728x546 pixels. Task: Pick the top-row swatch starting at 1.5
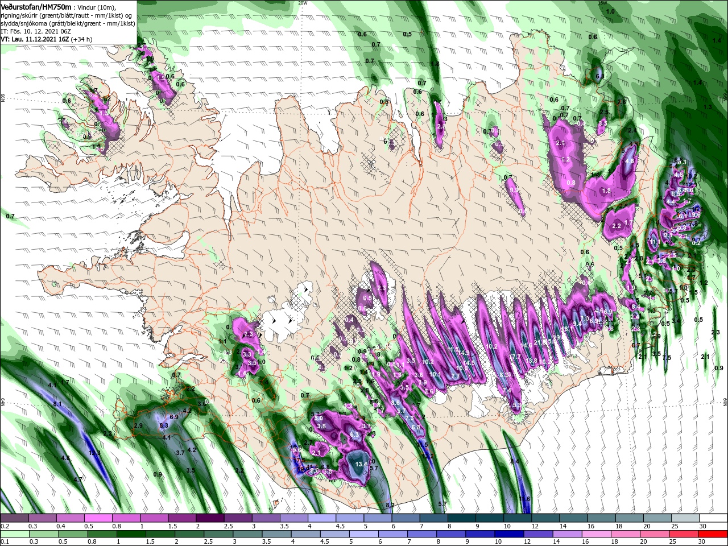182,518
